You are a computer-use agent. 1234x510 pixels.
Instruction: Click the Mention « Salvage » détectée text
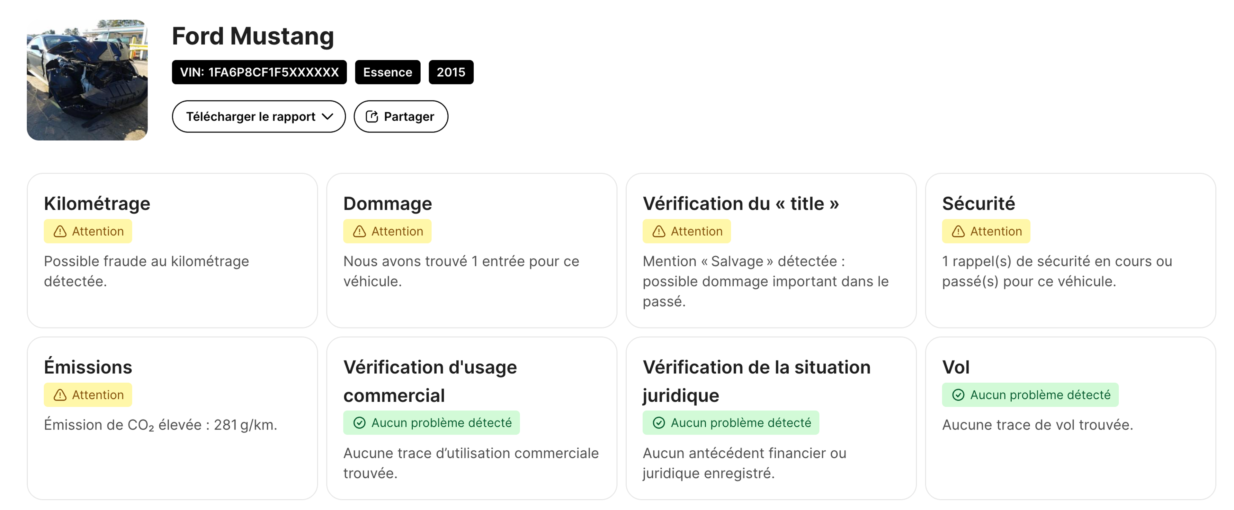click(x=765, y=281)
